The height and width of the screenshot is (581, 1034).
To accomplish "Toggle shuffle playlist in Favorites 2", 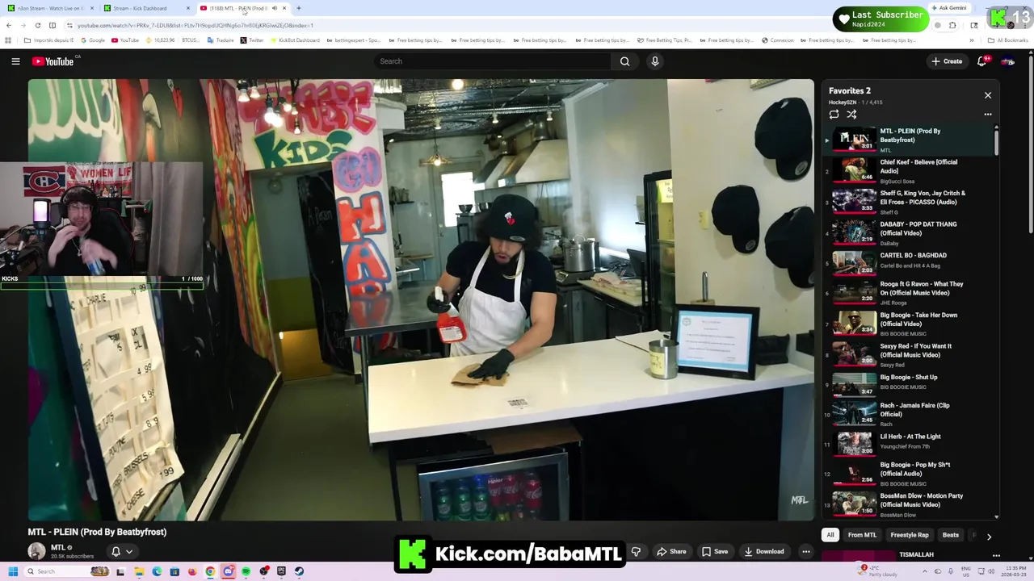I will coord(851,115).
